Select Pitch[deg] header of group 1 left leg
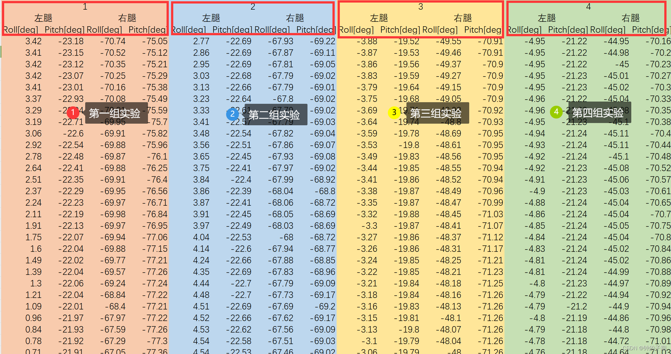 (64, 30)
